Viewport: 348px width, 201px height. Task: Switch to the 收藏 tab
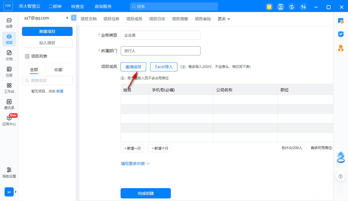click(x=58, y=70)
